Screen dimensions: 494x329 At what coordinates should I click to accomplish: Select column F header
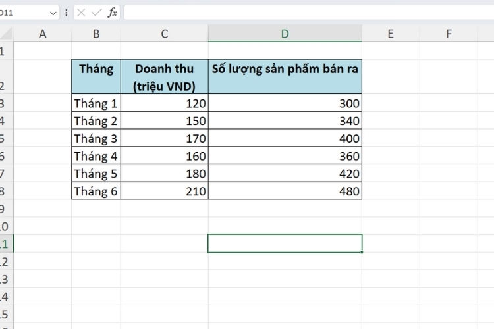click(449, 34)
